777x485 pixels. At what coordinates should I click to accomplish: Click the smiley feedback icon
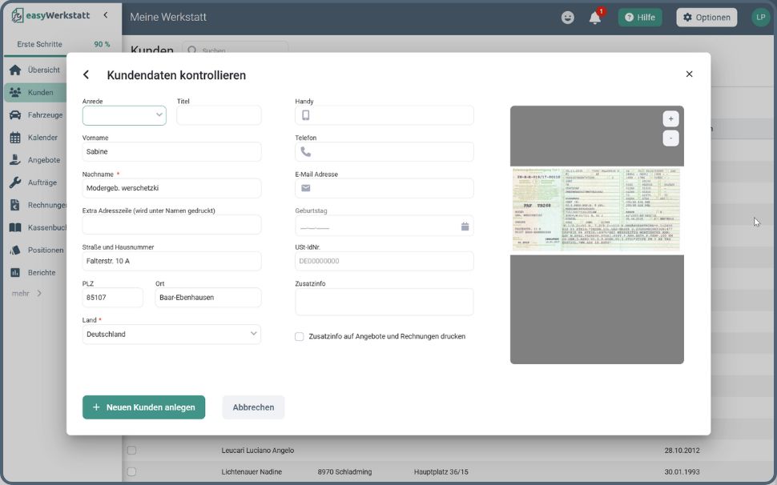[x=568, y=18]
